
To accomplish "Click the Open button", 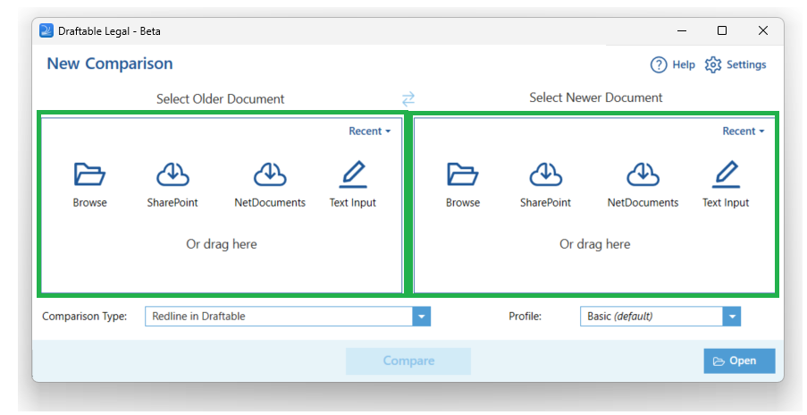I will pos(739,361).
